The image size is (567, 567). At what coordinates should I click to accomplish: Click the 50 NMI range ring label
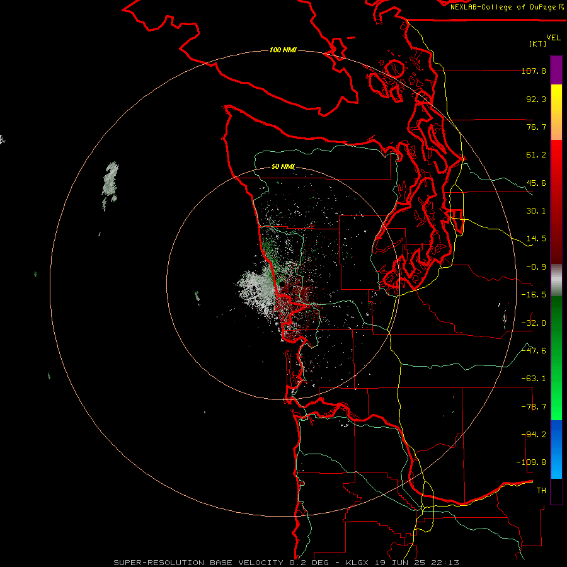[x=283, y=167]
